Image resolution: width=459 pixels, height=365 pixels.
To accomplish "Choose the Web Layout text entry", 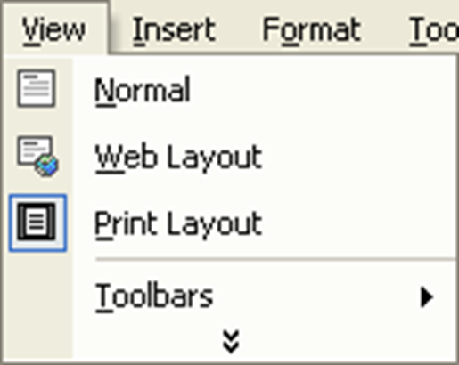I will (178, 158).
